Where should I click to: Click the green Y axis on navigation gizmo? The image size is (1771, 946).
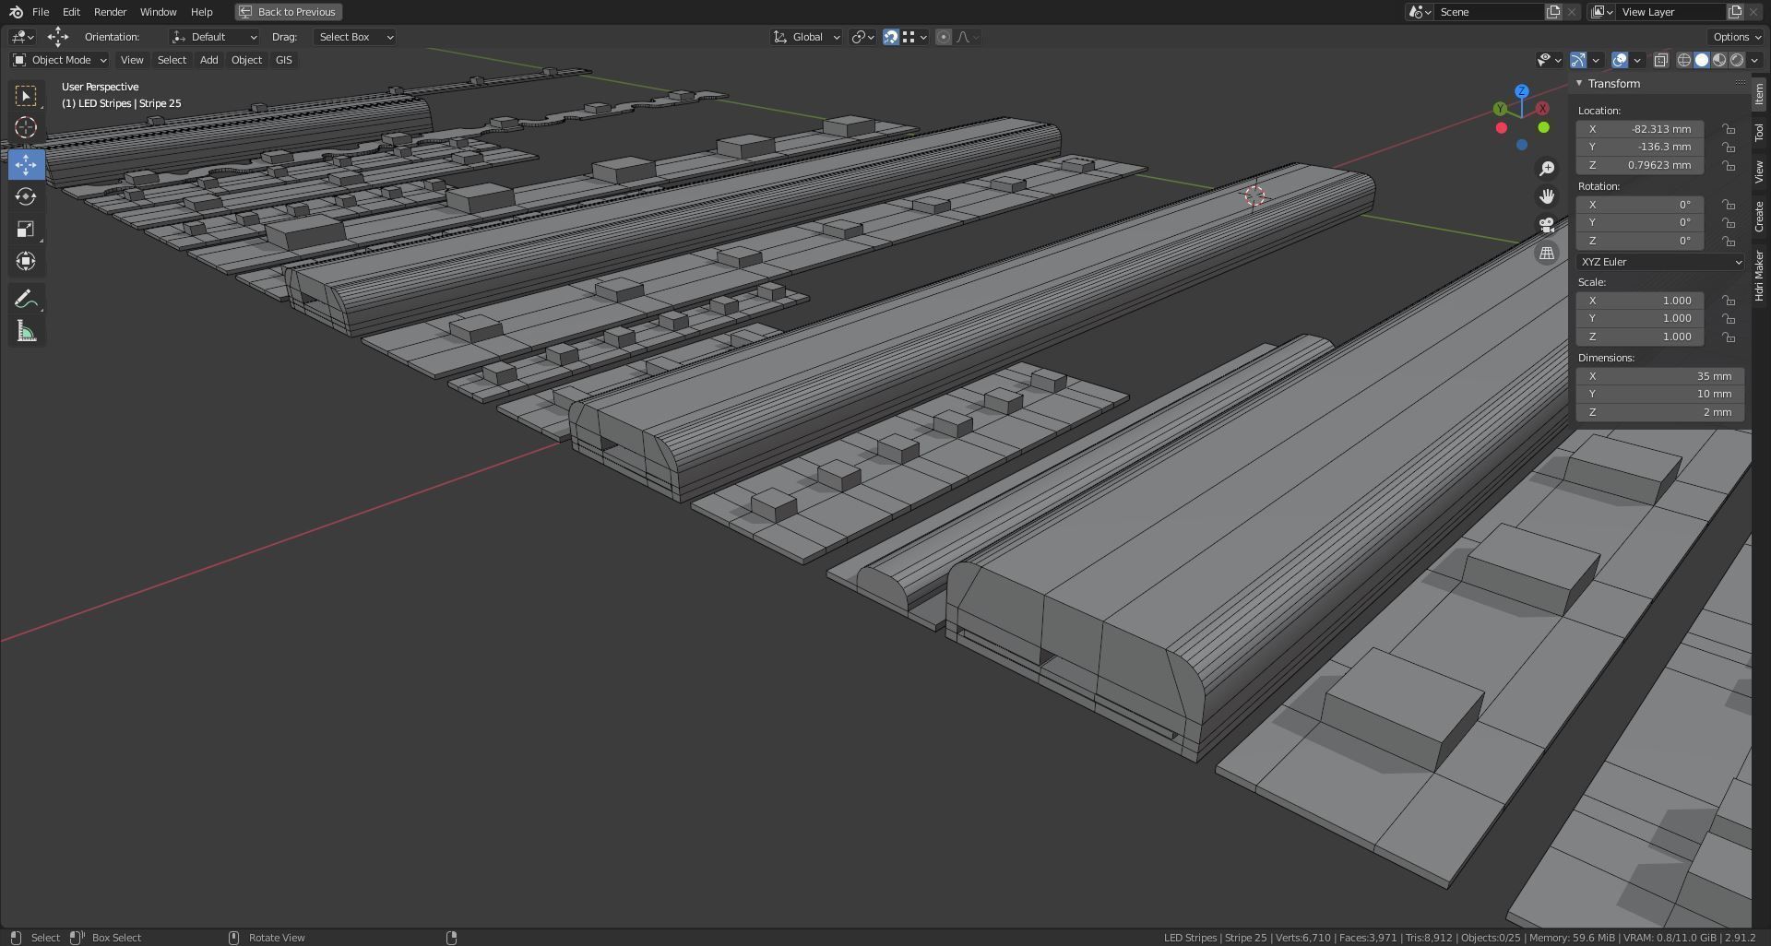click(x=1500, y=109)
